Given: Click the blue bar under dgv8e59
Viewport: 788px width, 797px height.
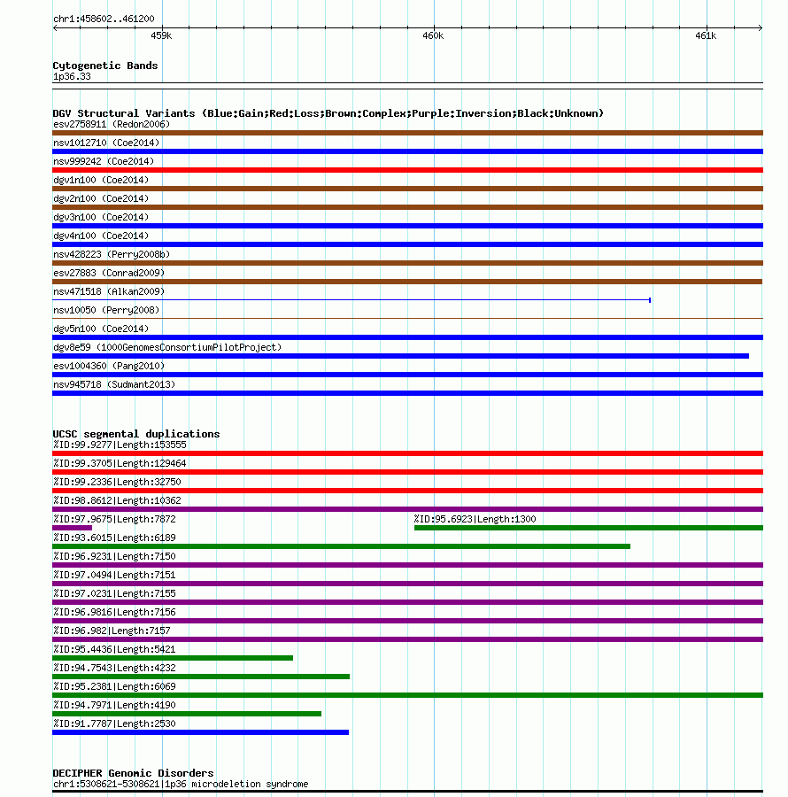Looking at the screenshot, I should point(400,356).
